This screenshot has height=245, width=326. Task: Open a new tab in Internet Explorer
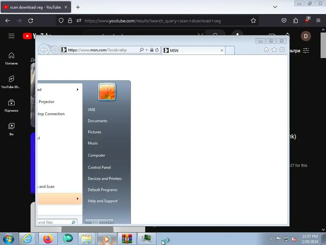coord(230,50)
